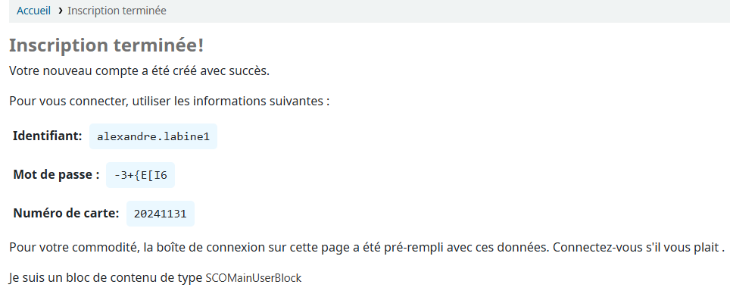Click the Connectez-vous s'il vous plait sentence
This screenshot has height=297, width=730.
pos(638,247)
